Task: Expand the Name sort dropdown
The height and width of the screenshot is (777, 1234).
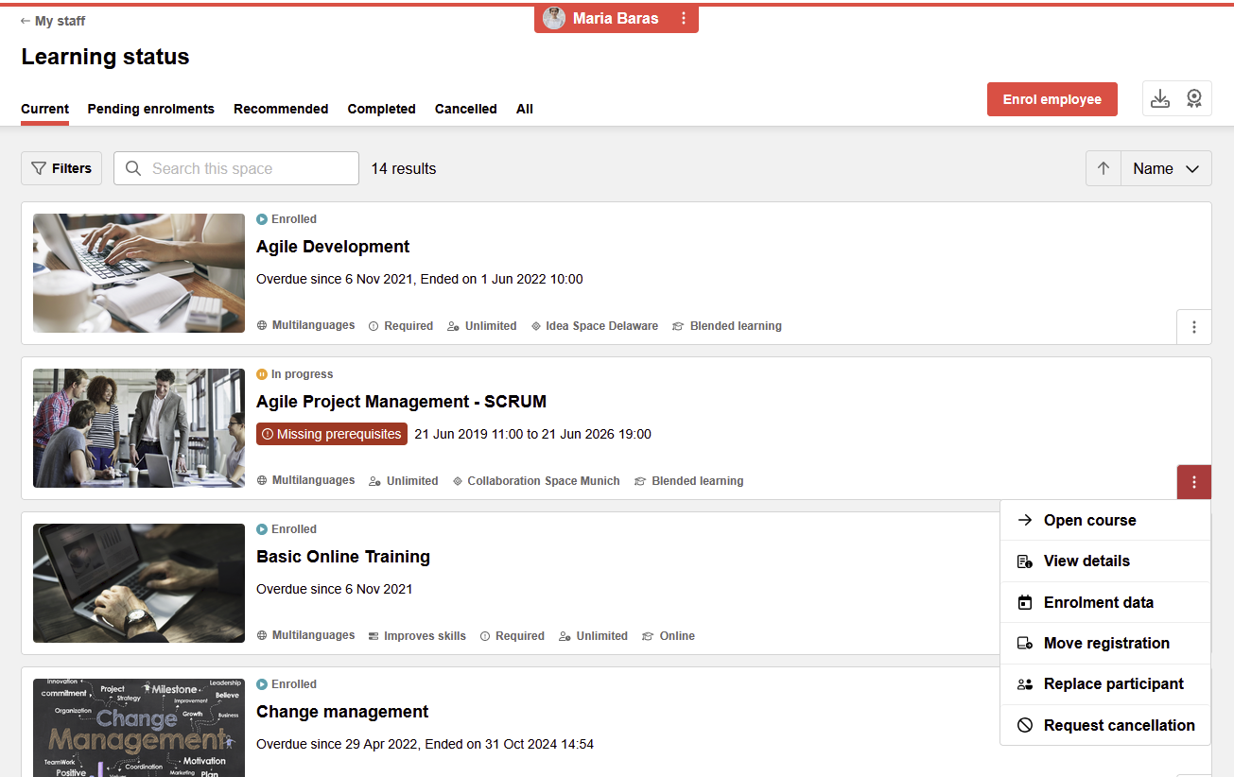Action: 1166,168
